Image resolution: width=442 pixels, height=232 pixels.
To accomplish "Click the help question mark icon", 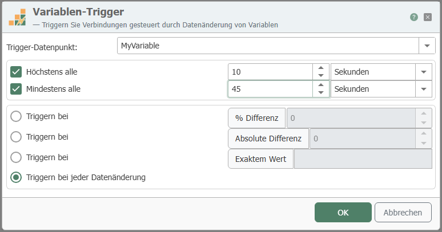I will [x=414, y=17].
